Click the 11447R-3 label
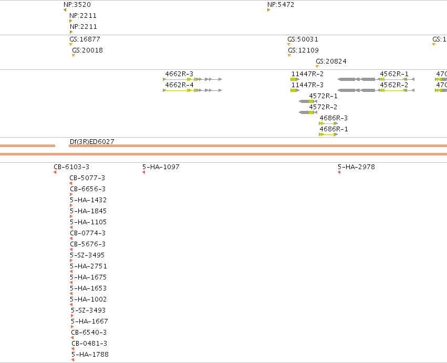Viewport: 447px width, 363px height. (x=307, y=85)
